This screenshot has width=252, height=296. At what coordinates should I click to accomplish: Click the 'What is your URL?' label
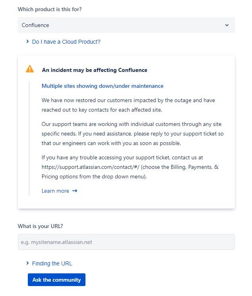point(40,226)
